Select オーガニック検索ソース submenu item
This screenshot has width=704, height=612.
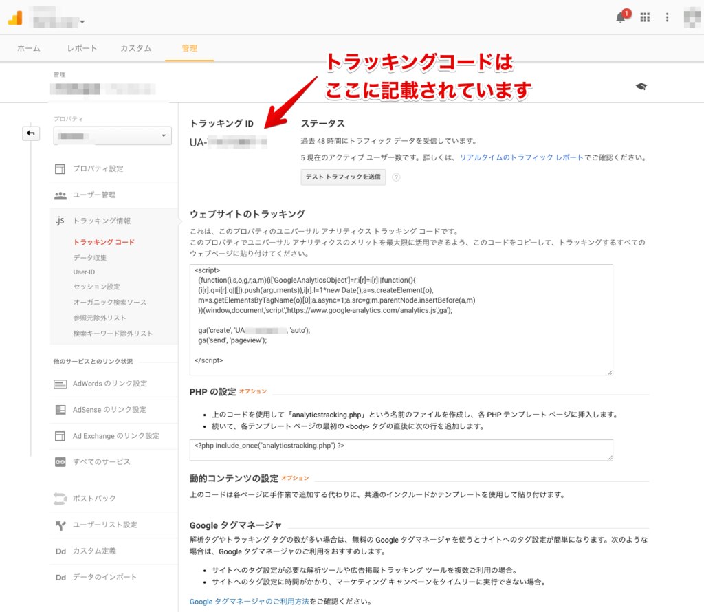(x=110, y=303)
